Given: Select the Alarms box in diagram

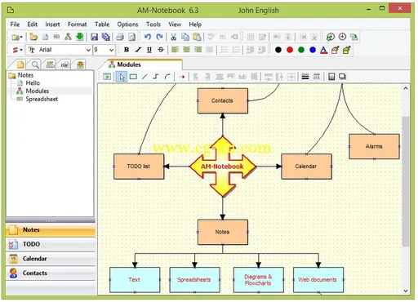Looking at the screenshot, I should pos(374,146).
